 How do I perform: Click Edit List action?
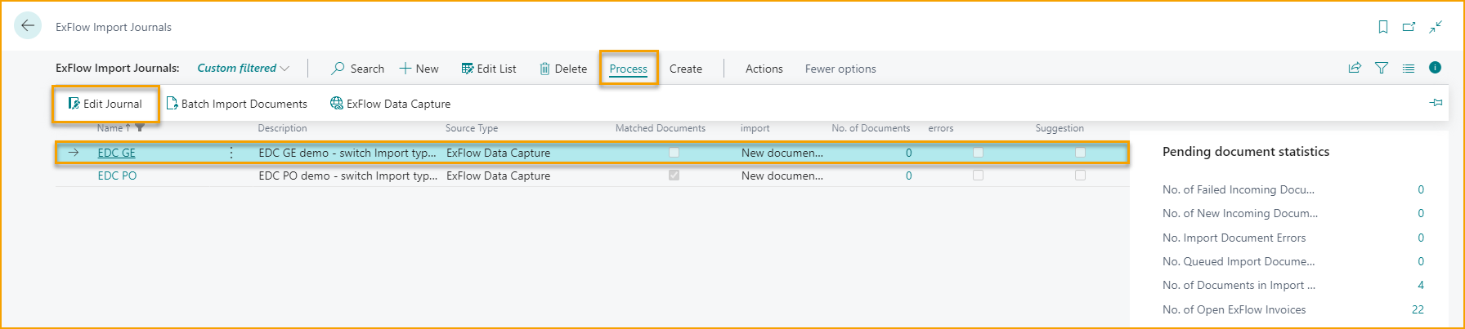(x=489, y=69)
